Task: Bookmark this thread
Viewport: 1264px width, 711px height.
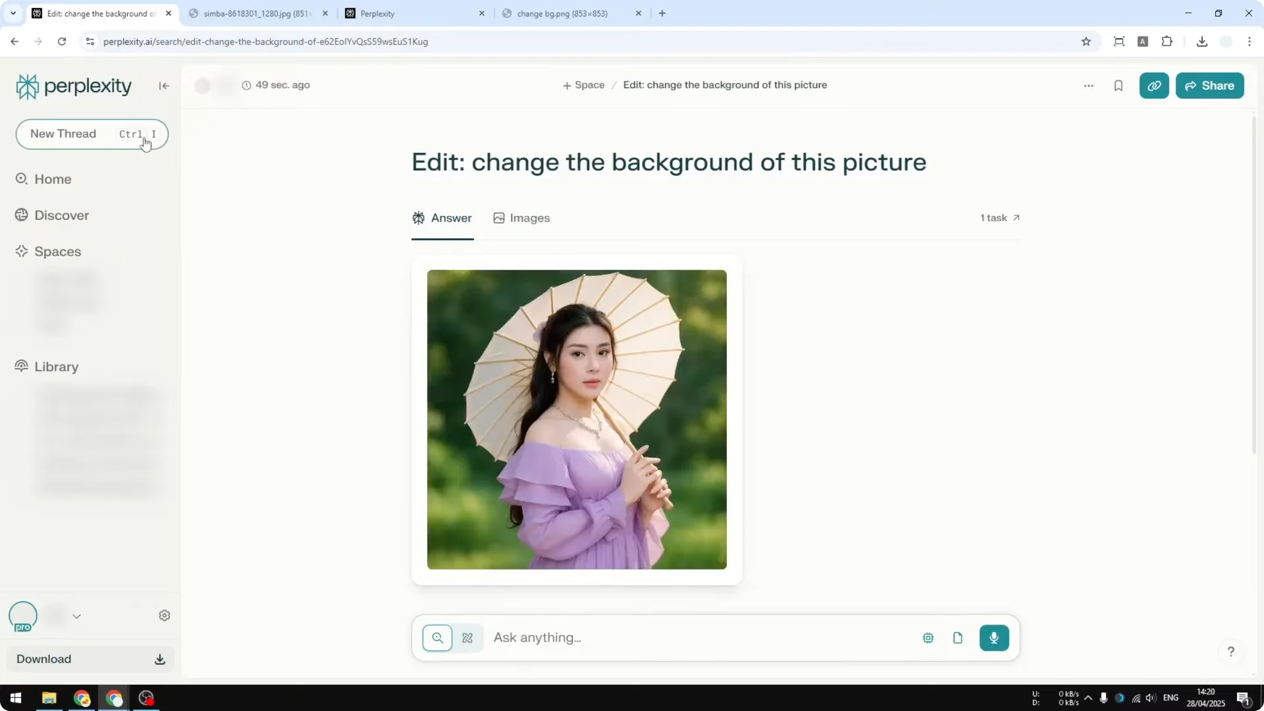Action: tap(1119, 86)
